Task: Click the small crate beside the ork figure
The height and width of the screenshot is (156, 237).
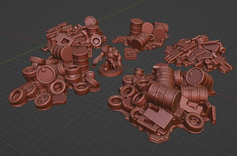Action: click(130, 54)
